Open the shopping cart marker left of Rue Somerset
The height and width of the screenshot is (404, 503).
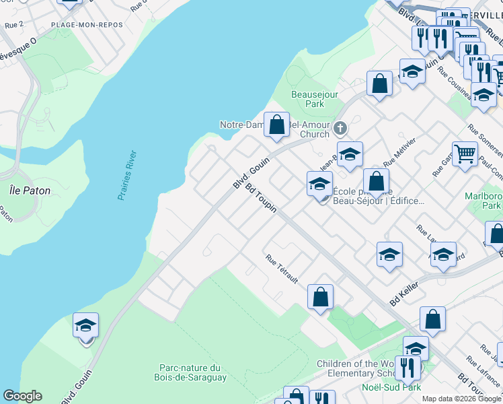click(465, 156)
